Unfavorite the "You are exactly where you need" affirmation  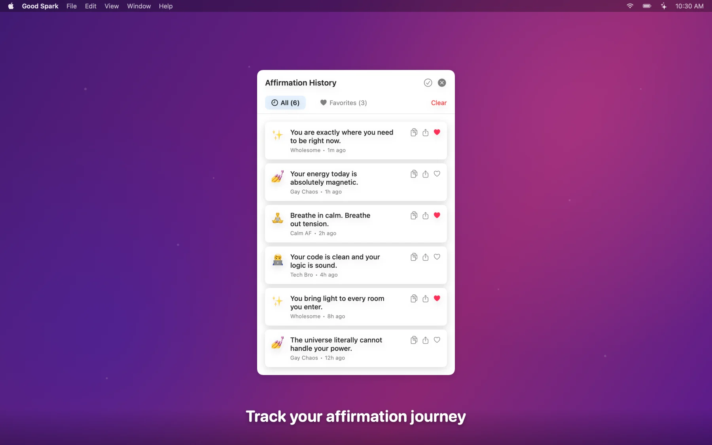(x=437, y=133)
